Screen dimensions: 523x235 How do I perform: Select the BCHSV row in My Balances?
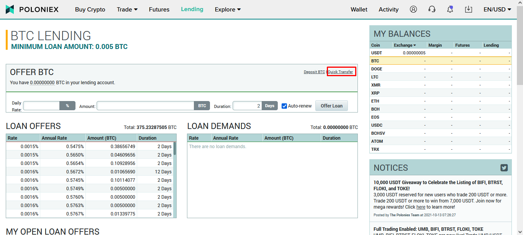point(440,133)
